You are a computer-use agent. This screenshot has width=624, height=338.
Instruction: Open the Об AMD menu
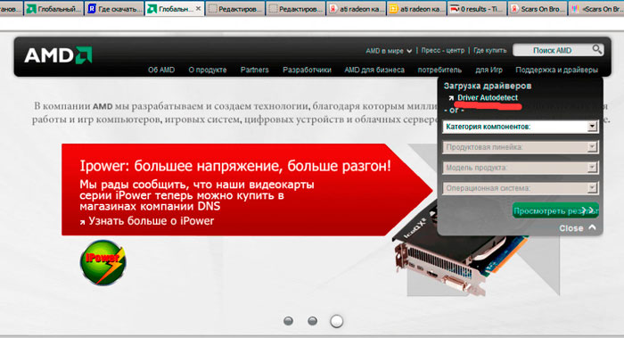coord(161,70)
